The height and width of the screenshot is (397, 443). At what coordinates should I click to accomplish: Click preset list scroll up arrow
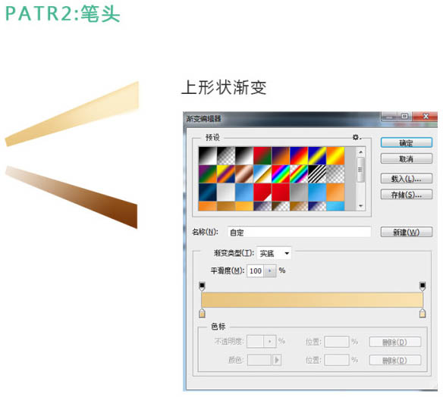click(361, 152)
